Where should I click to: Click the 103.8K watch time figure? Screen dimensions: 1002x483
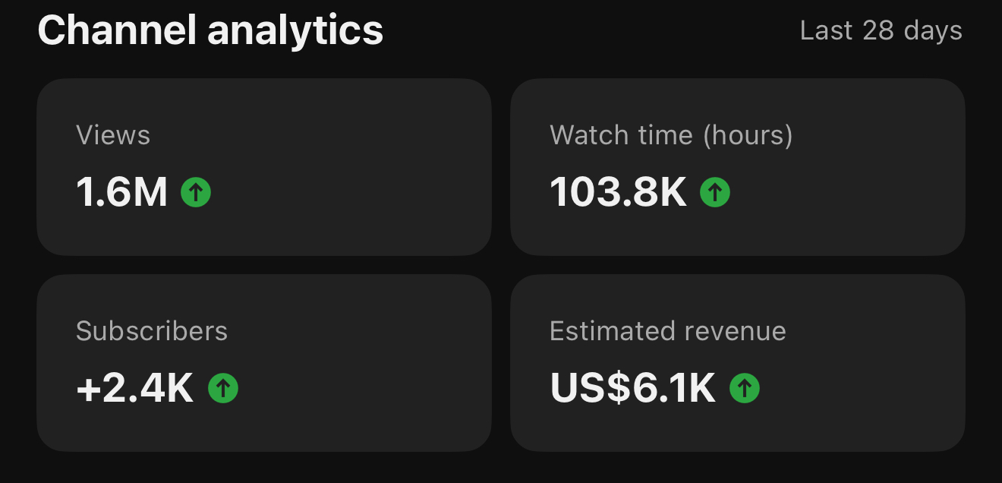618,193
